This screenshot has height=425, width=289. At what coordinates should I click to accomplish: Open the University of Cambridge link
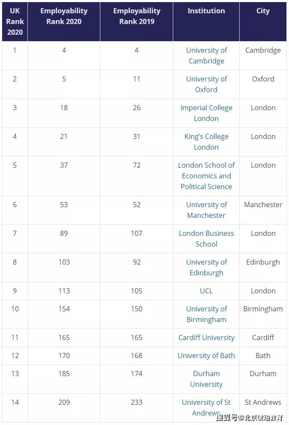click(x=206, y=56)
